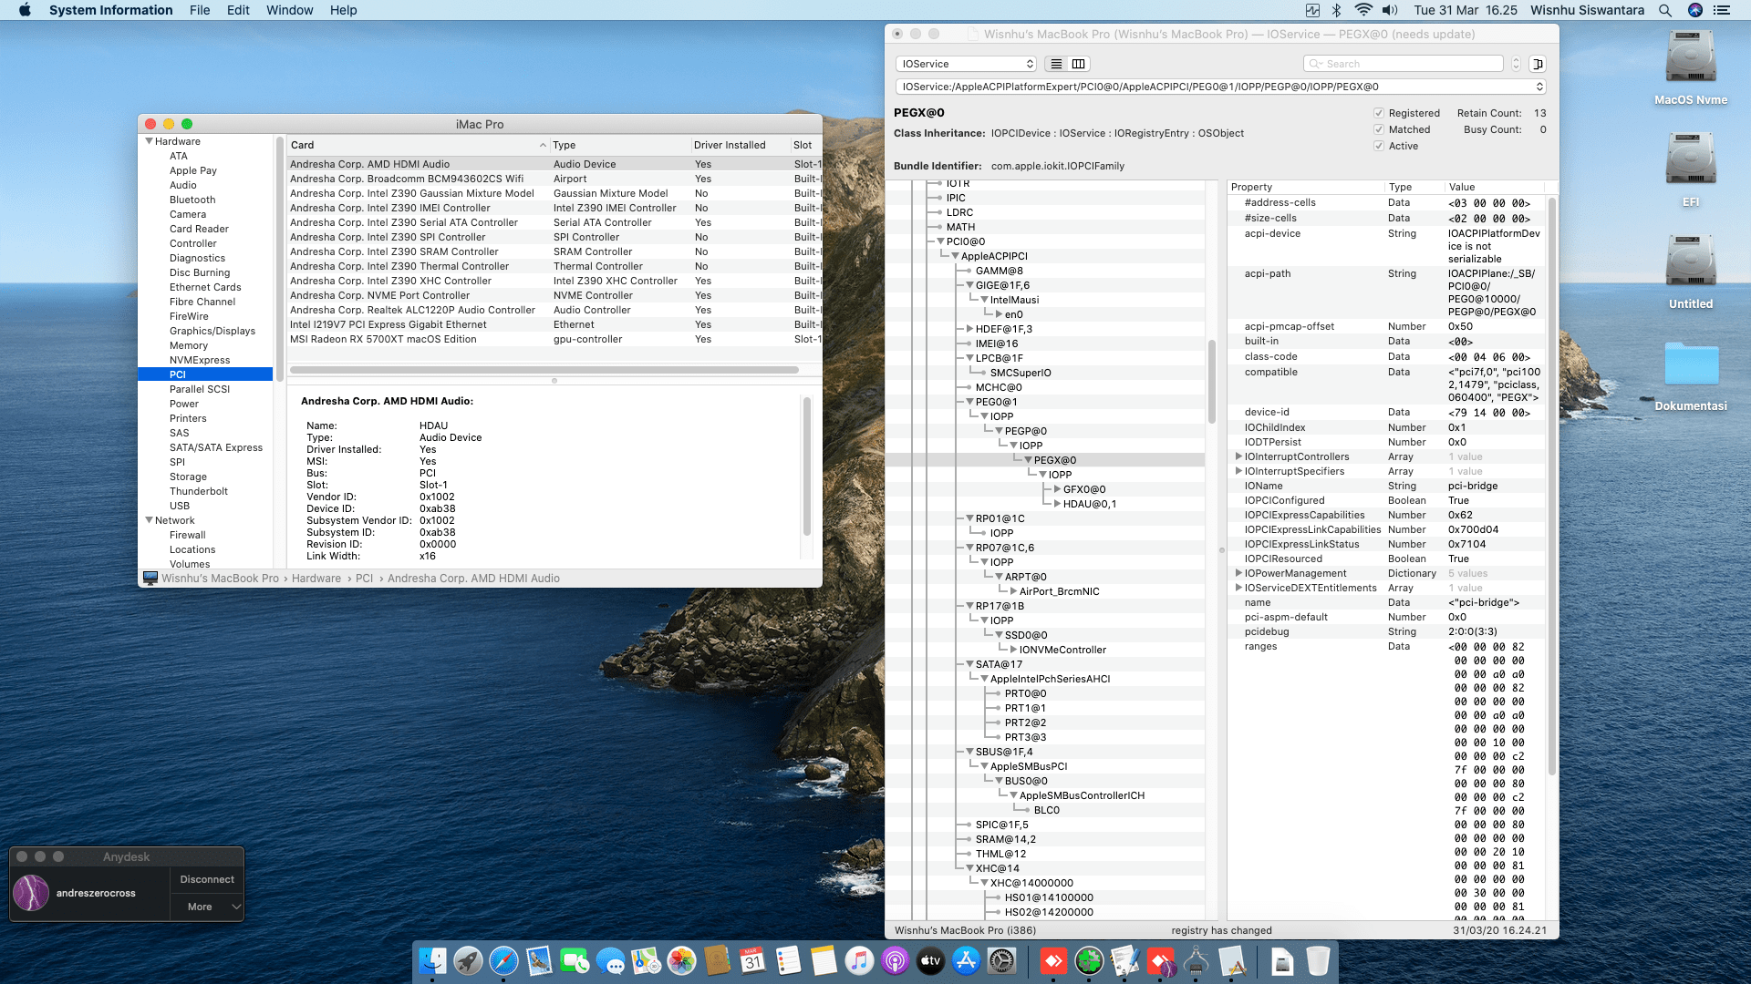This screenshot has width=1751, height=984.
Task: Toggle the Registered checkbox
Action: (x=1379, y=113)
